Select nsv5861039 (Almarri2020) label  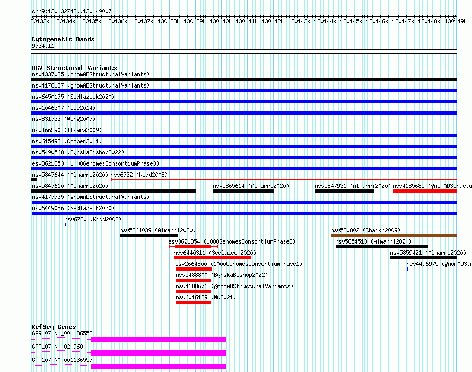pos(158,230)
